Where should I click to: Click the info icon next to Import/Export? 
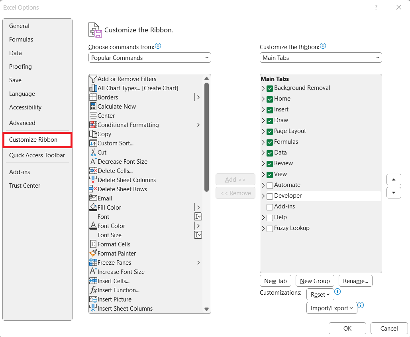click(361, 305)
